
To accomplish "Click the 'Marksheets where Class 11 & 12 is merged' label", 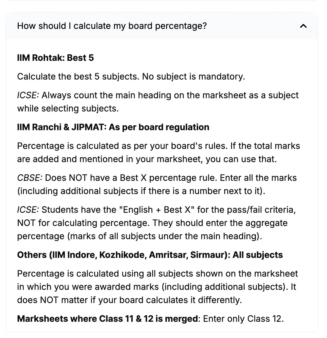I will [107, 319].
